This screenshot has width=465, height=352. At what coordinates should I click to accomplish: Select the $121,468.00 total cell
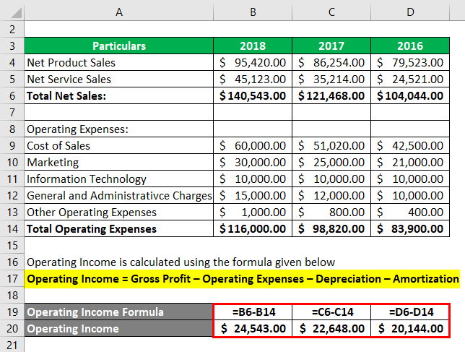(331, 95)
